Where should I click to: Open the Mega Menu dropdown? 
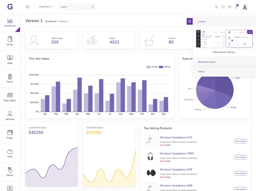click(x=47, y=7)
